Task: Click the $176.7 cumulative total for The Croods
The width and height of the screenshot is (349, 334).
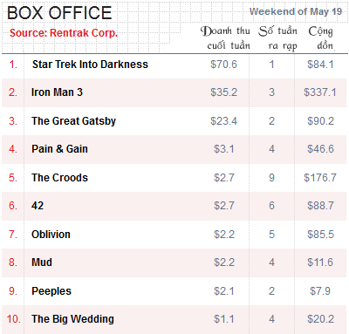Action: (320, 178)
